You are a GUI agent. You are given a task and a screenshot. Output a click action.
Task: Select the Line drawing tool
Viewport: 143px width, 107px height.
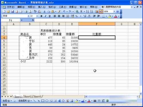[34, 101]
